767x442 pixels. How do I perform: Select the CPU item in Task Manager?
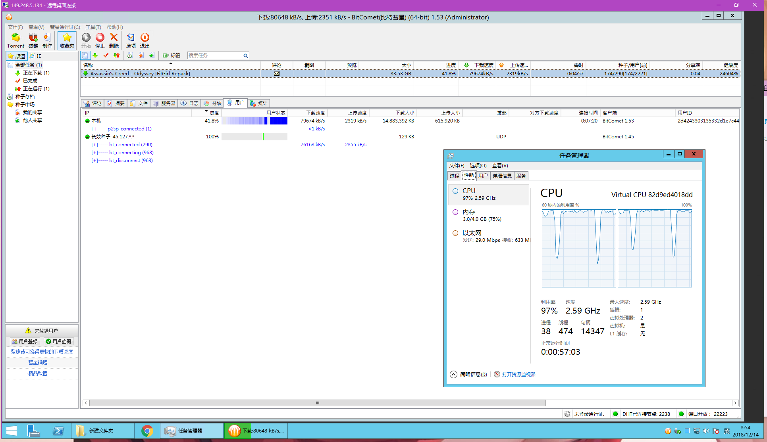(489, 194)
